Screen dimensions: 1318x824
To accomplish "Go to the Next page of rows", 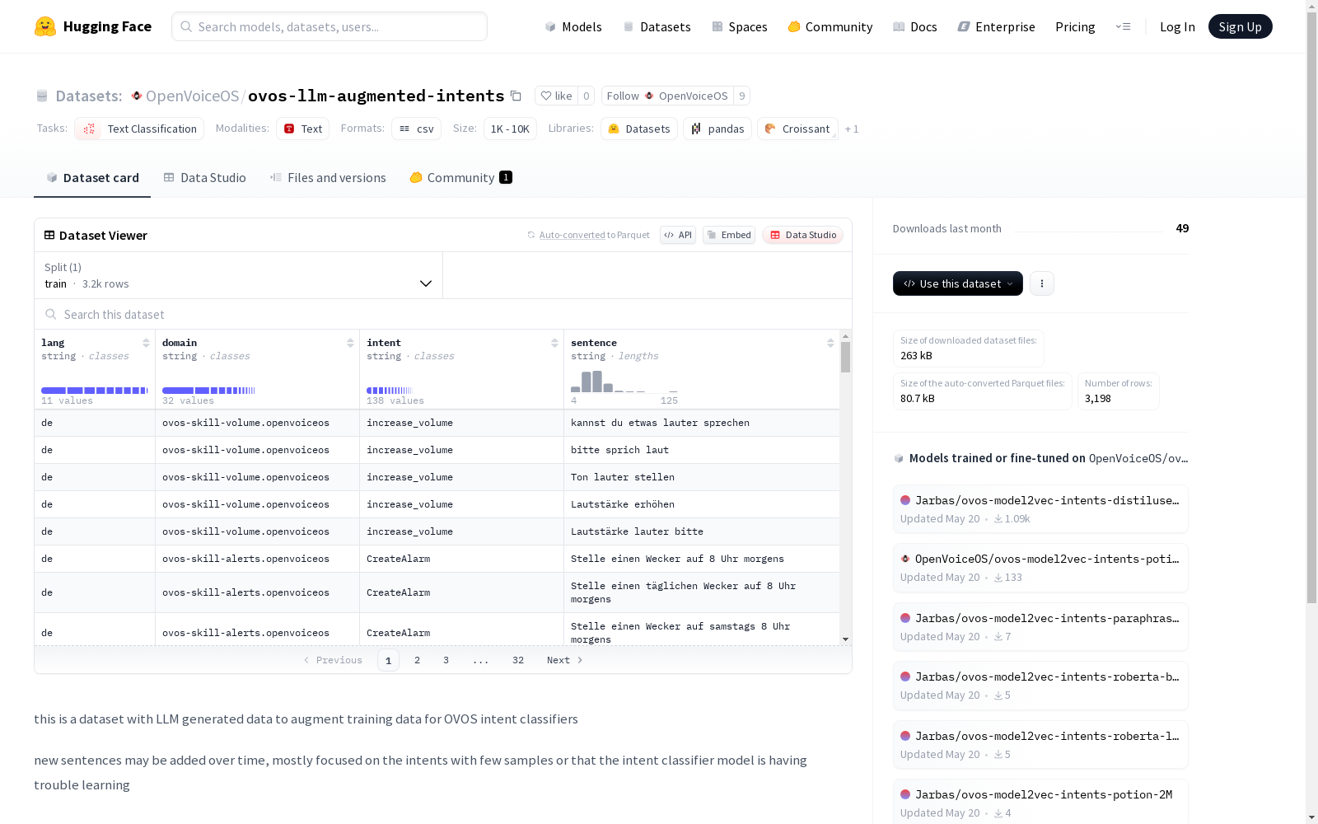I will click(565, 660).
